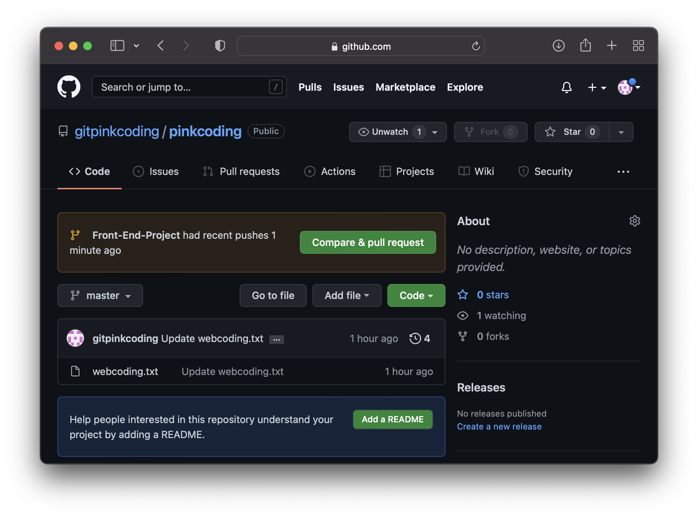Image resolution: width=698 pixels, height=517 pixels.
Task: Switch to the Actions tab
Action: [330, 171]
